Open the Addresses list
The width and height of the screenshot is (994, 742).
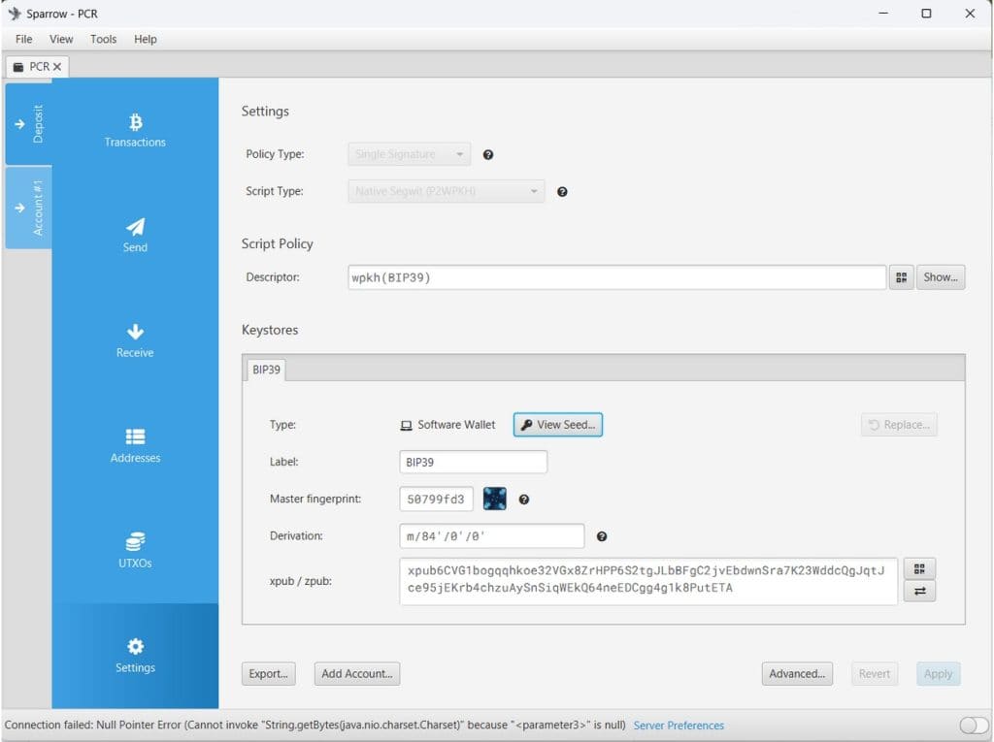(135, 447)
